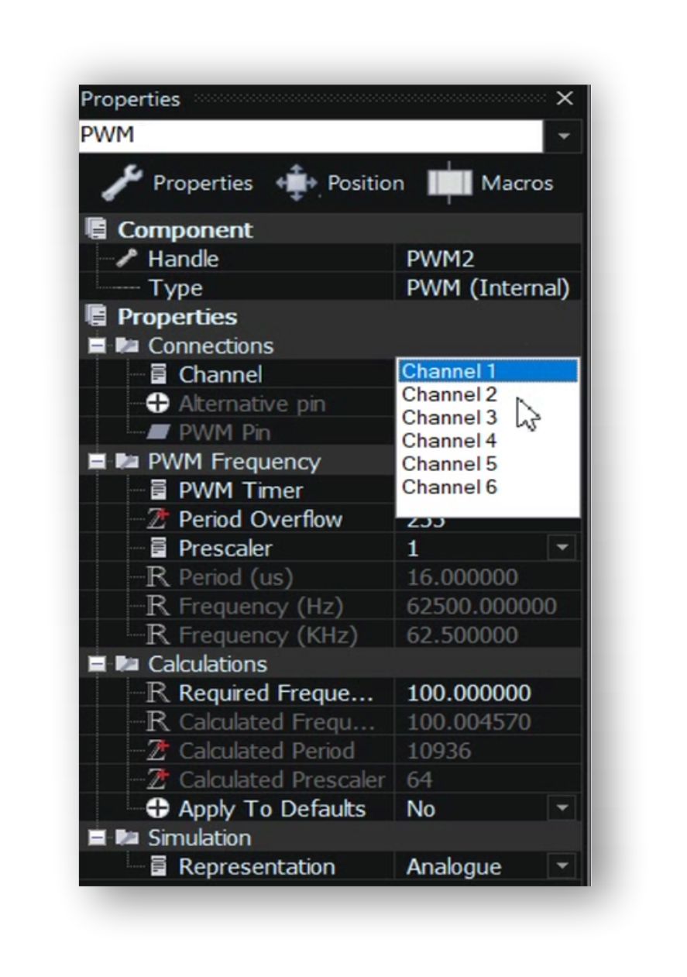This screenshot has width=687, height=977.
Task: Click the Calculated Prescaler Z icon
Action: (158, 780)
